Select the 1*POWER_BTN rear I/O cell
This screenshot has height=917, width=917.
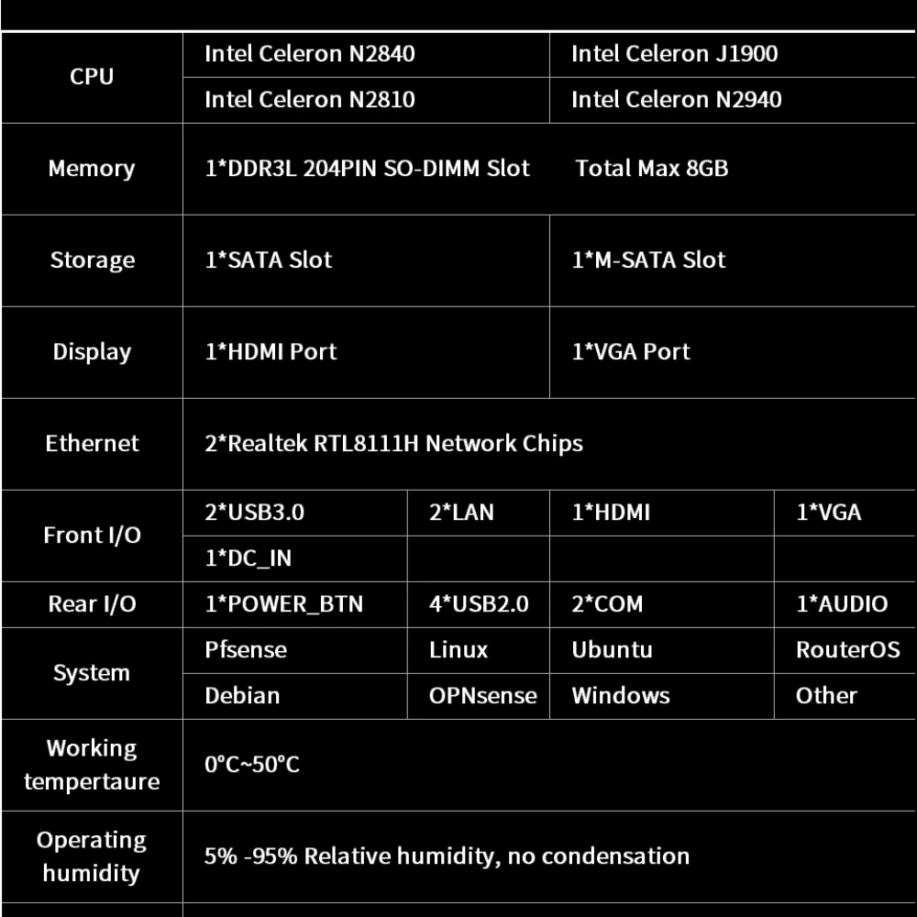click(x=283, y=604)
